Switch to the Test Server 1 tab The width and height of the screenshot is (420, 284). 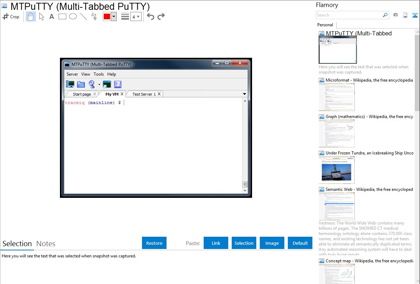144,94
